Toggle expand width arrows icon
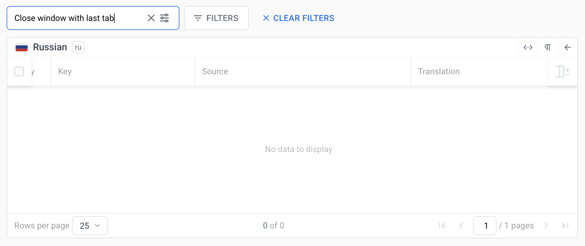The width and height of the screenshot is (585, 246). point(528,47)
